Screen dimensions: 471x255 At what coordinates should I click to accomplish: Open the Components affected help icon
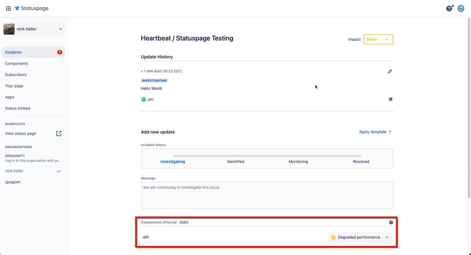click(391, 222)
